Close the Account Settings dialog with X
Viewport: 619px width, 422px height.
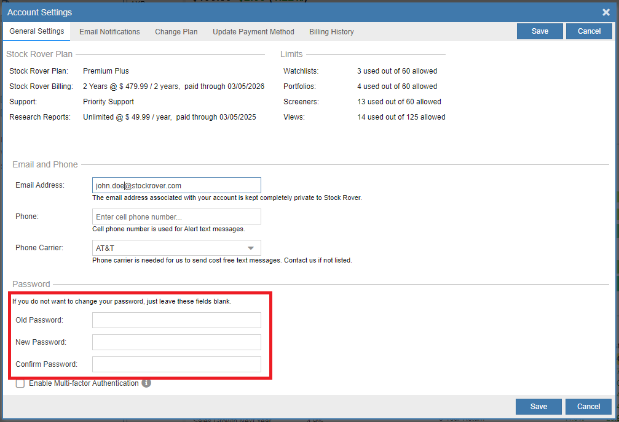[x=605, y=12]
